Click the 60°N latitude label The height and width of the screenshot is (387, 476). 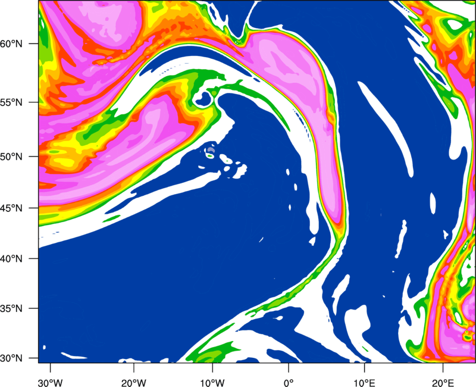[x=11, y=43]
